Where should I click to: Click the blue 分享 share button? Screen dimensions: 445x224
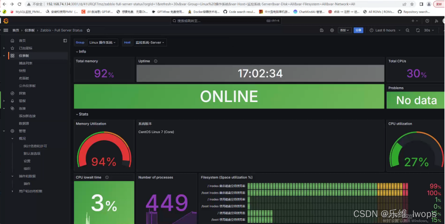pos(358,30)
